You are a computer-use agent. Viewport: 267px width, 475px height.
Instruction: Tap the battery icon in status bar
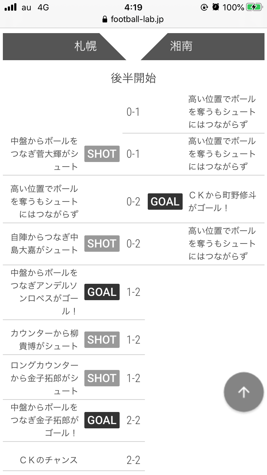(255, 7)
